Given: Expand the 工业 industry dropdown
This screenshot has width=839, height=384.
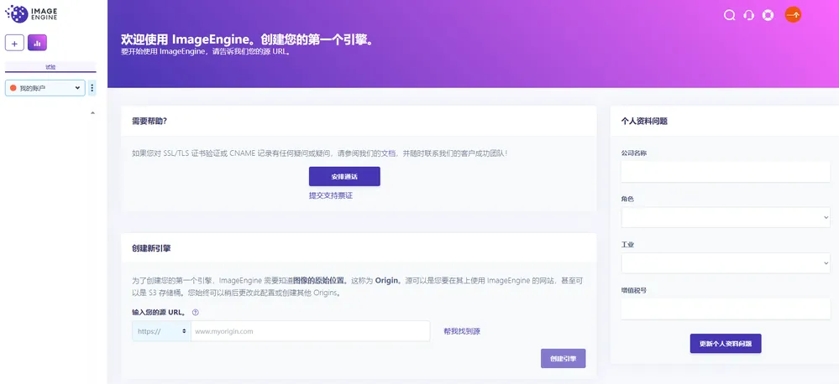Looking at the screenshot, I should pos(725,263).
